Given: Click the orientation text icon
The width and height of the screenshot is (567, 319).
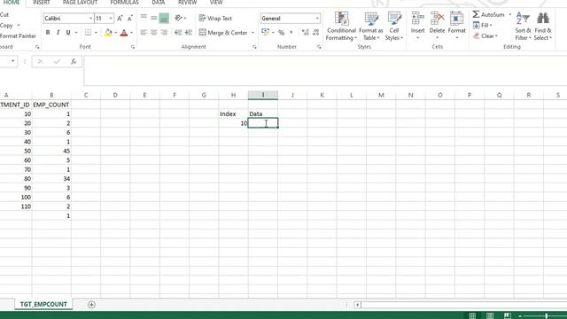Looking at the screenshot, I should pos(178,18).
